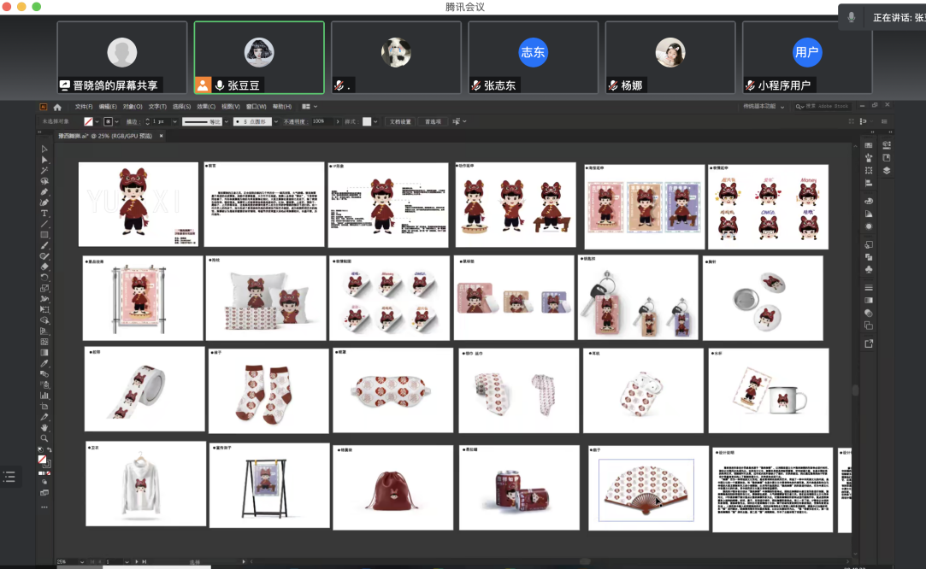Select the Hand tool

click(44, 427)
